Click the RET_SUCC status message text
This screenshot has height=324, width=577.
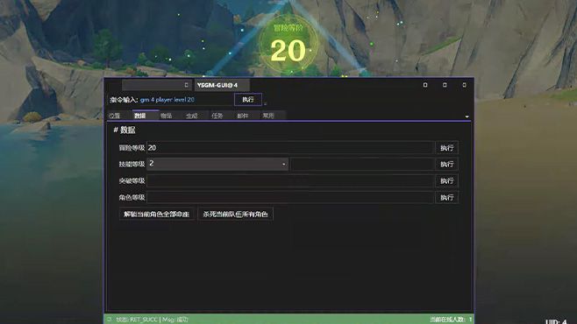[152, 320]
